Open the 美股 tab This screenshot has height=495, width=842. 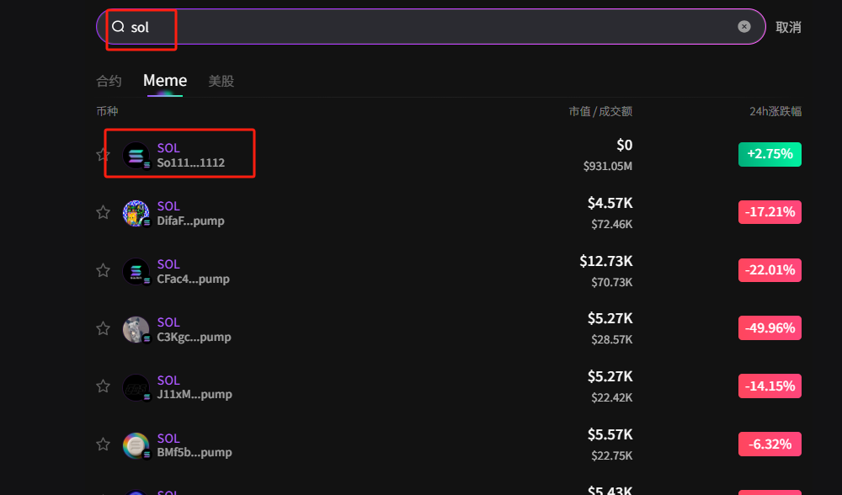(x=221, y=81)
